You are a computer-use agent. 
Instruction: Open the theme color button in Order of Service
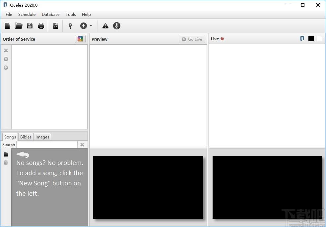80,39
